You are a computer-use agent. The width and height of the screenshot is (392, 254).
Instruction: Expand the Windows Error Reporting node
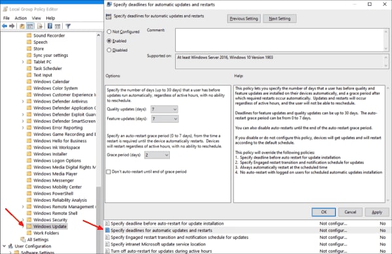pos(23,127)
